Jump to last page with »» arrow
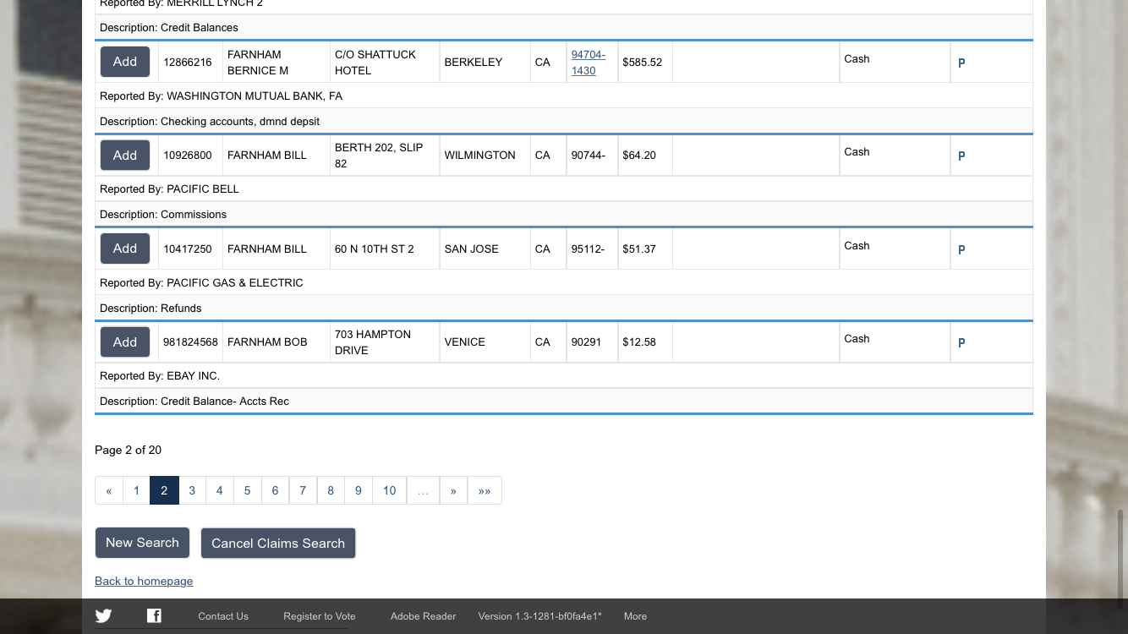 pyautogui.click(x=485, y=490)
